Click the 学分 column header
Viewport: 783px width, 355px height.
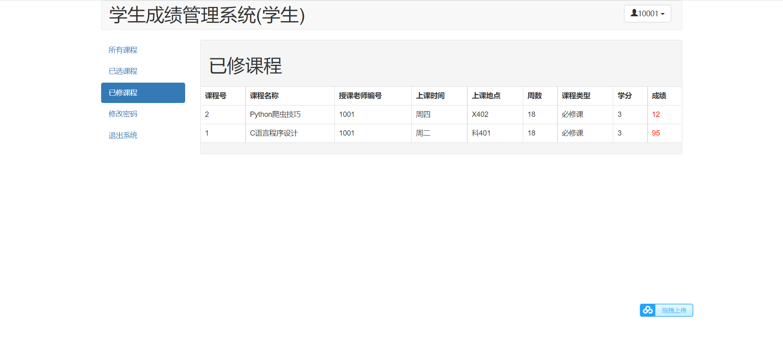[x=630, y=96]
